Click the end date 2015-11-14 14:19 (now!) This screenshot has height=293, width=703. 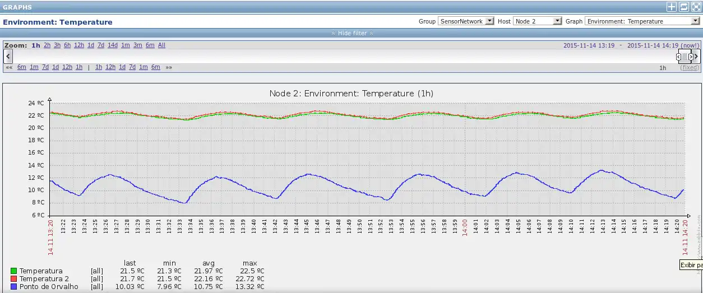point(663,45)
